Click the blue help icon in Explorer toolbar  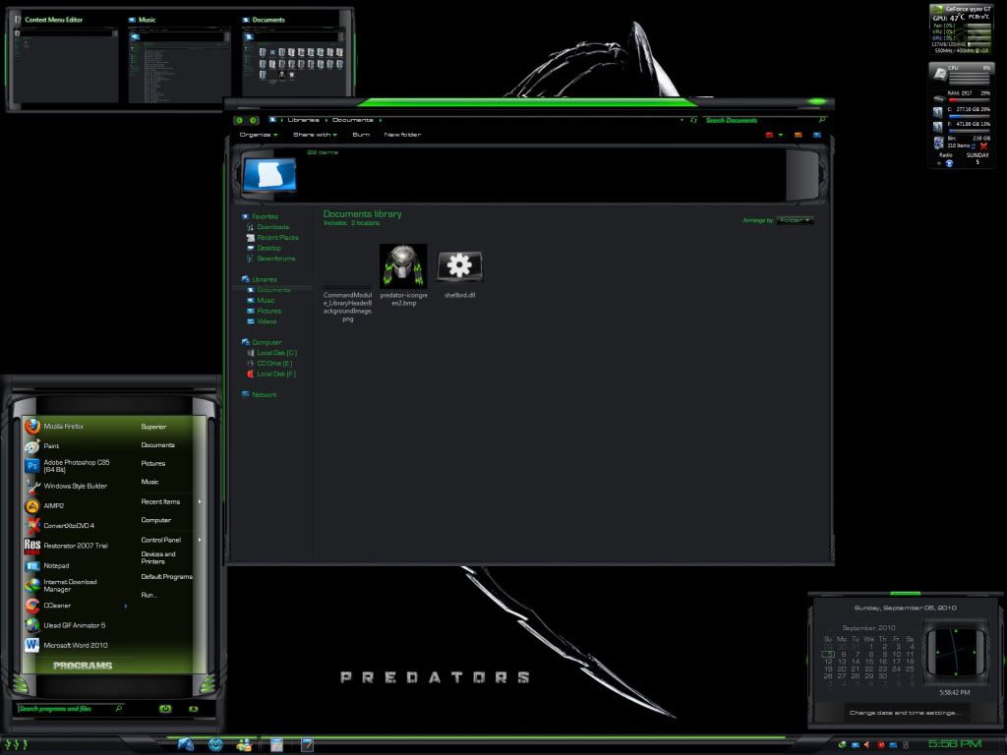pos(817,135)
